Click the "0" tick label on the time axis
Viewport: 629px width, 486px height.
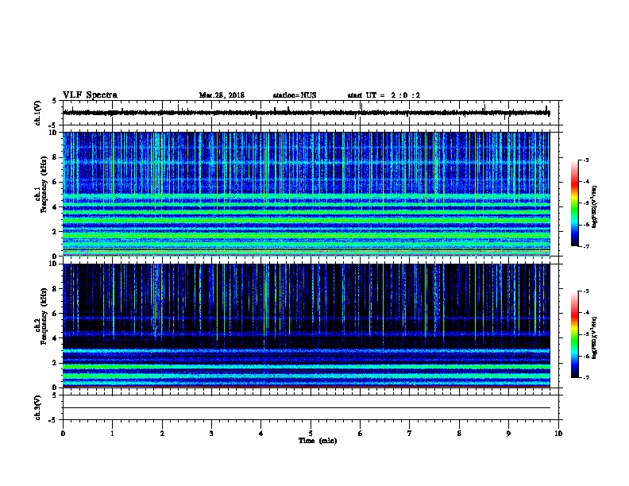(63, 434)
